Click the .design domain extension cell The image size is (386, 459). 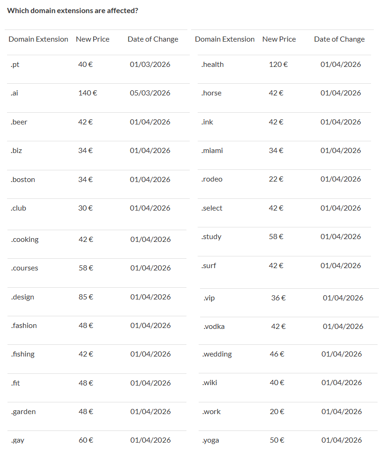(22, 297)
